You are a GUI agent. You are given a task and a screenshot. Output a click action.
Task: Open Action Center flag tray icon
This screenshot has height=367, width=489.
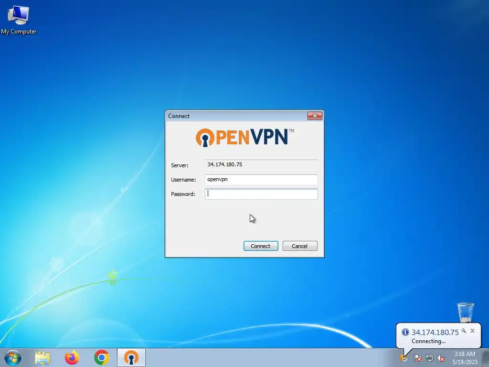coord(417,358)
